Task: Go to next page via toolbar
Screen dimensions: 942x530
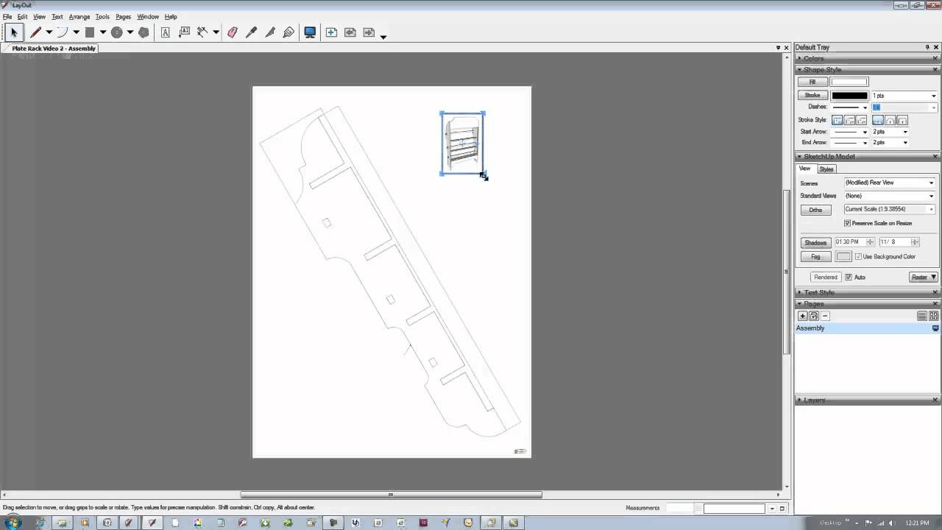Action: pos(369,32)
